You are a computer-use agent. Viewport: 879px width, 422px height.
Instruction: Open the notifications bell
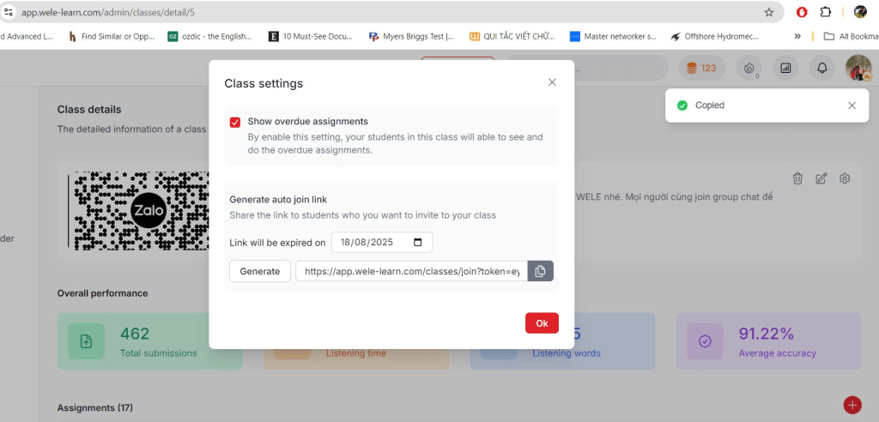coord(821,68)
